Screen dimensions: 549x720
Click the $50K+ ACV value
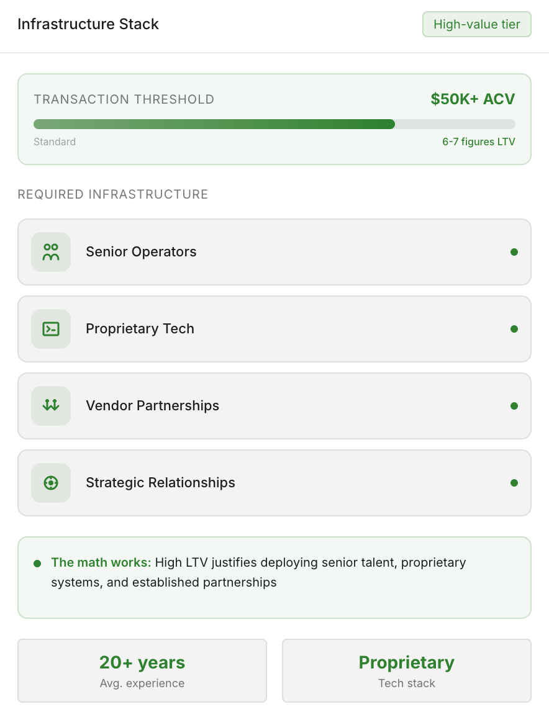(x=473, y=99)
